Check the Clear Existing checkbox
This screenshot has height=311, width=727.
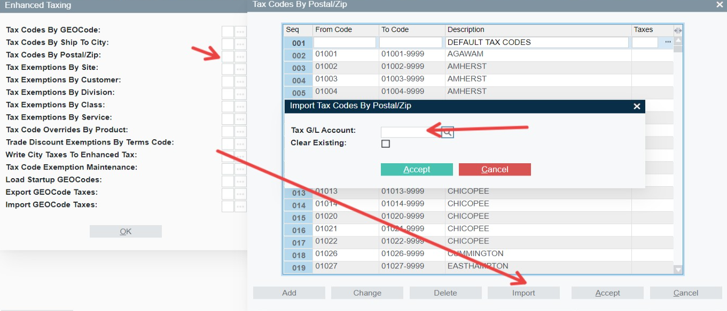pyautogui.click(x=386, y=143)
